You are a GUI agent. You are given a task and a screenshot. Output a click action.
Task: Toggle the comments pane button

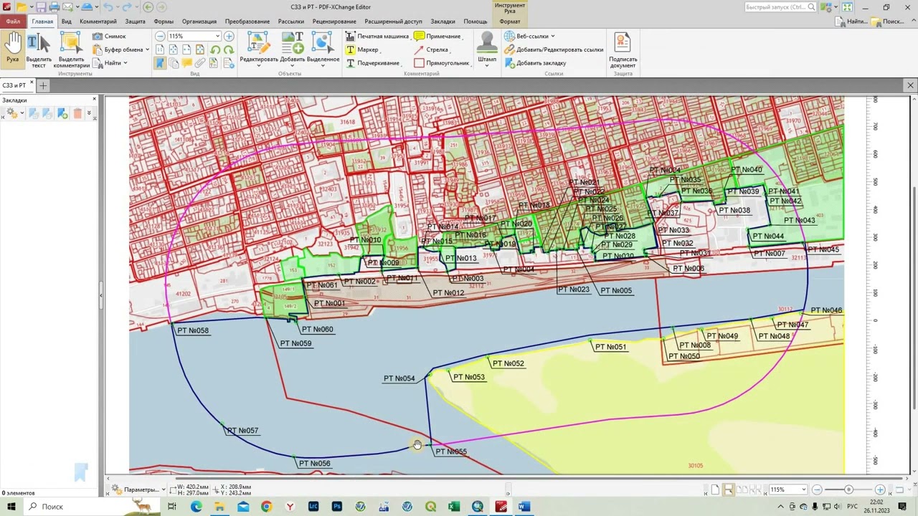pos(187,63)
